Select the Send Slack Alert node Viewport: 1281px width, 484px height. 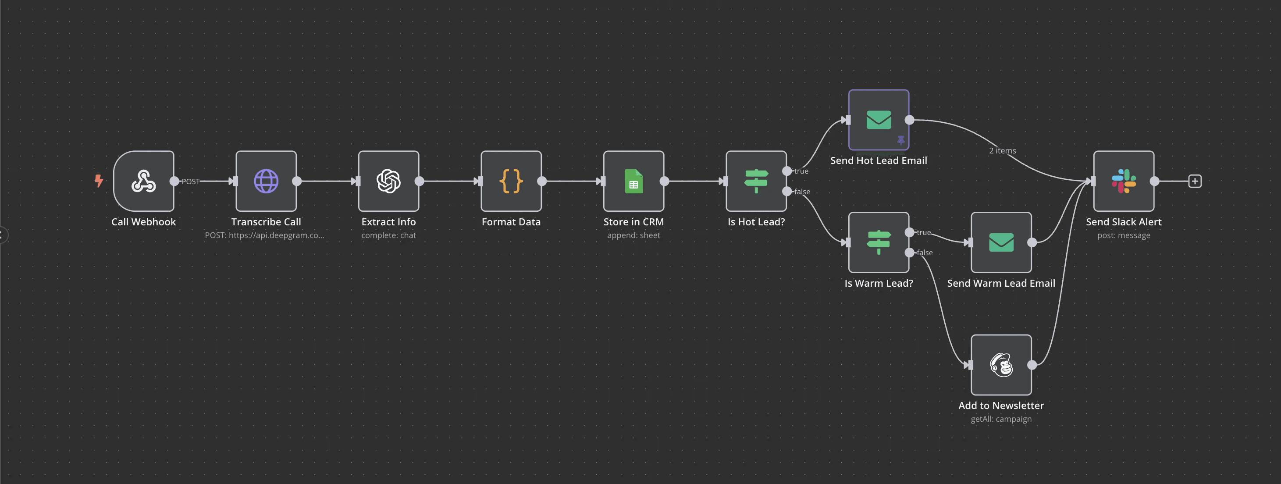(x=1123, y=181)
